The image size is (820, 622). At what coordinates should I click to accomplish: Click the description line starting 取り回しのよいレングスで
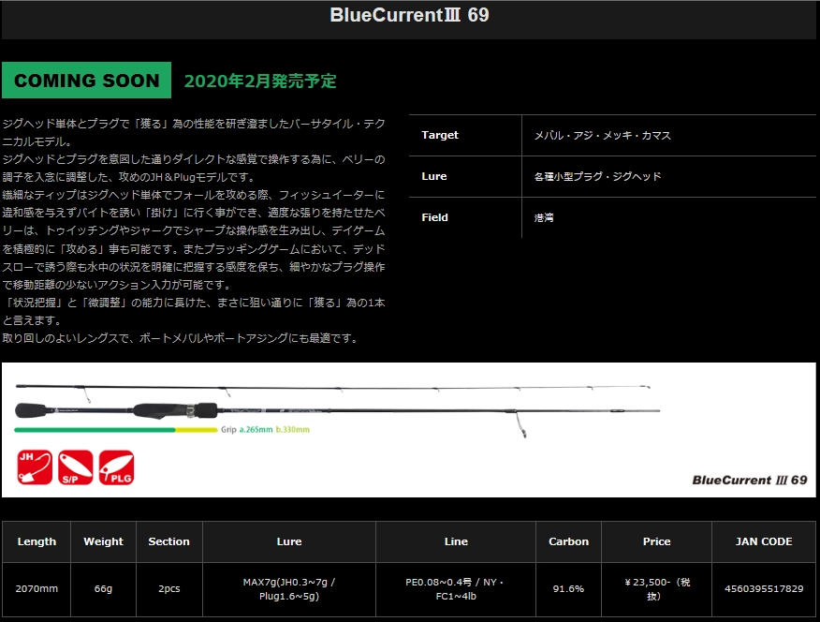click(181, 338)
